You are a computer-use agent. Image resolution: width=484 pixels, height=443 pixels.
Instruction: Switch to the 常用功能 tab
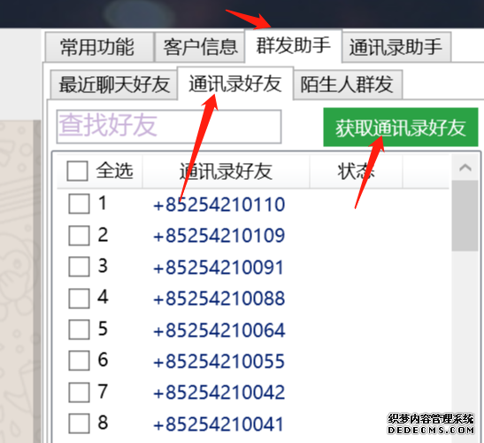[99, 47]
